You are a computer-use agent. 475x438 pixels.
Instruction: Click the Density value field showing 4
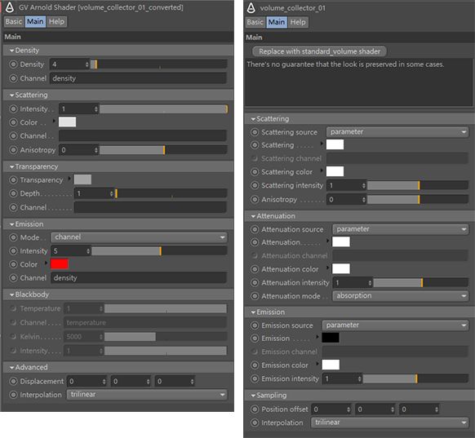(x=67, y=64)
